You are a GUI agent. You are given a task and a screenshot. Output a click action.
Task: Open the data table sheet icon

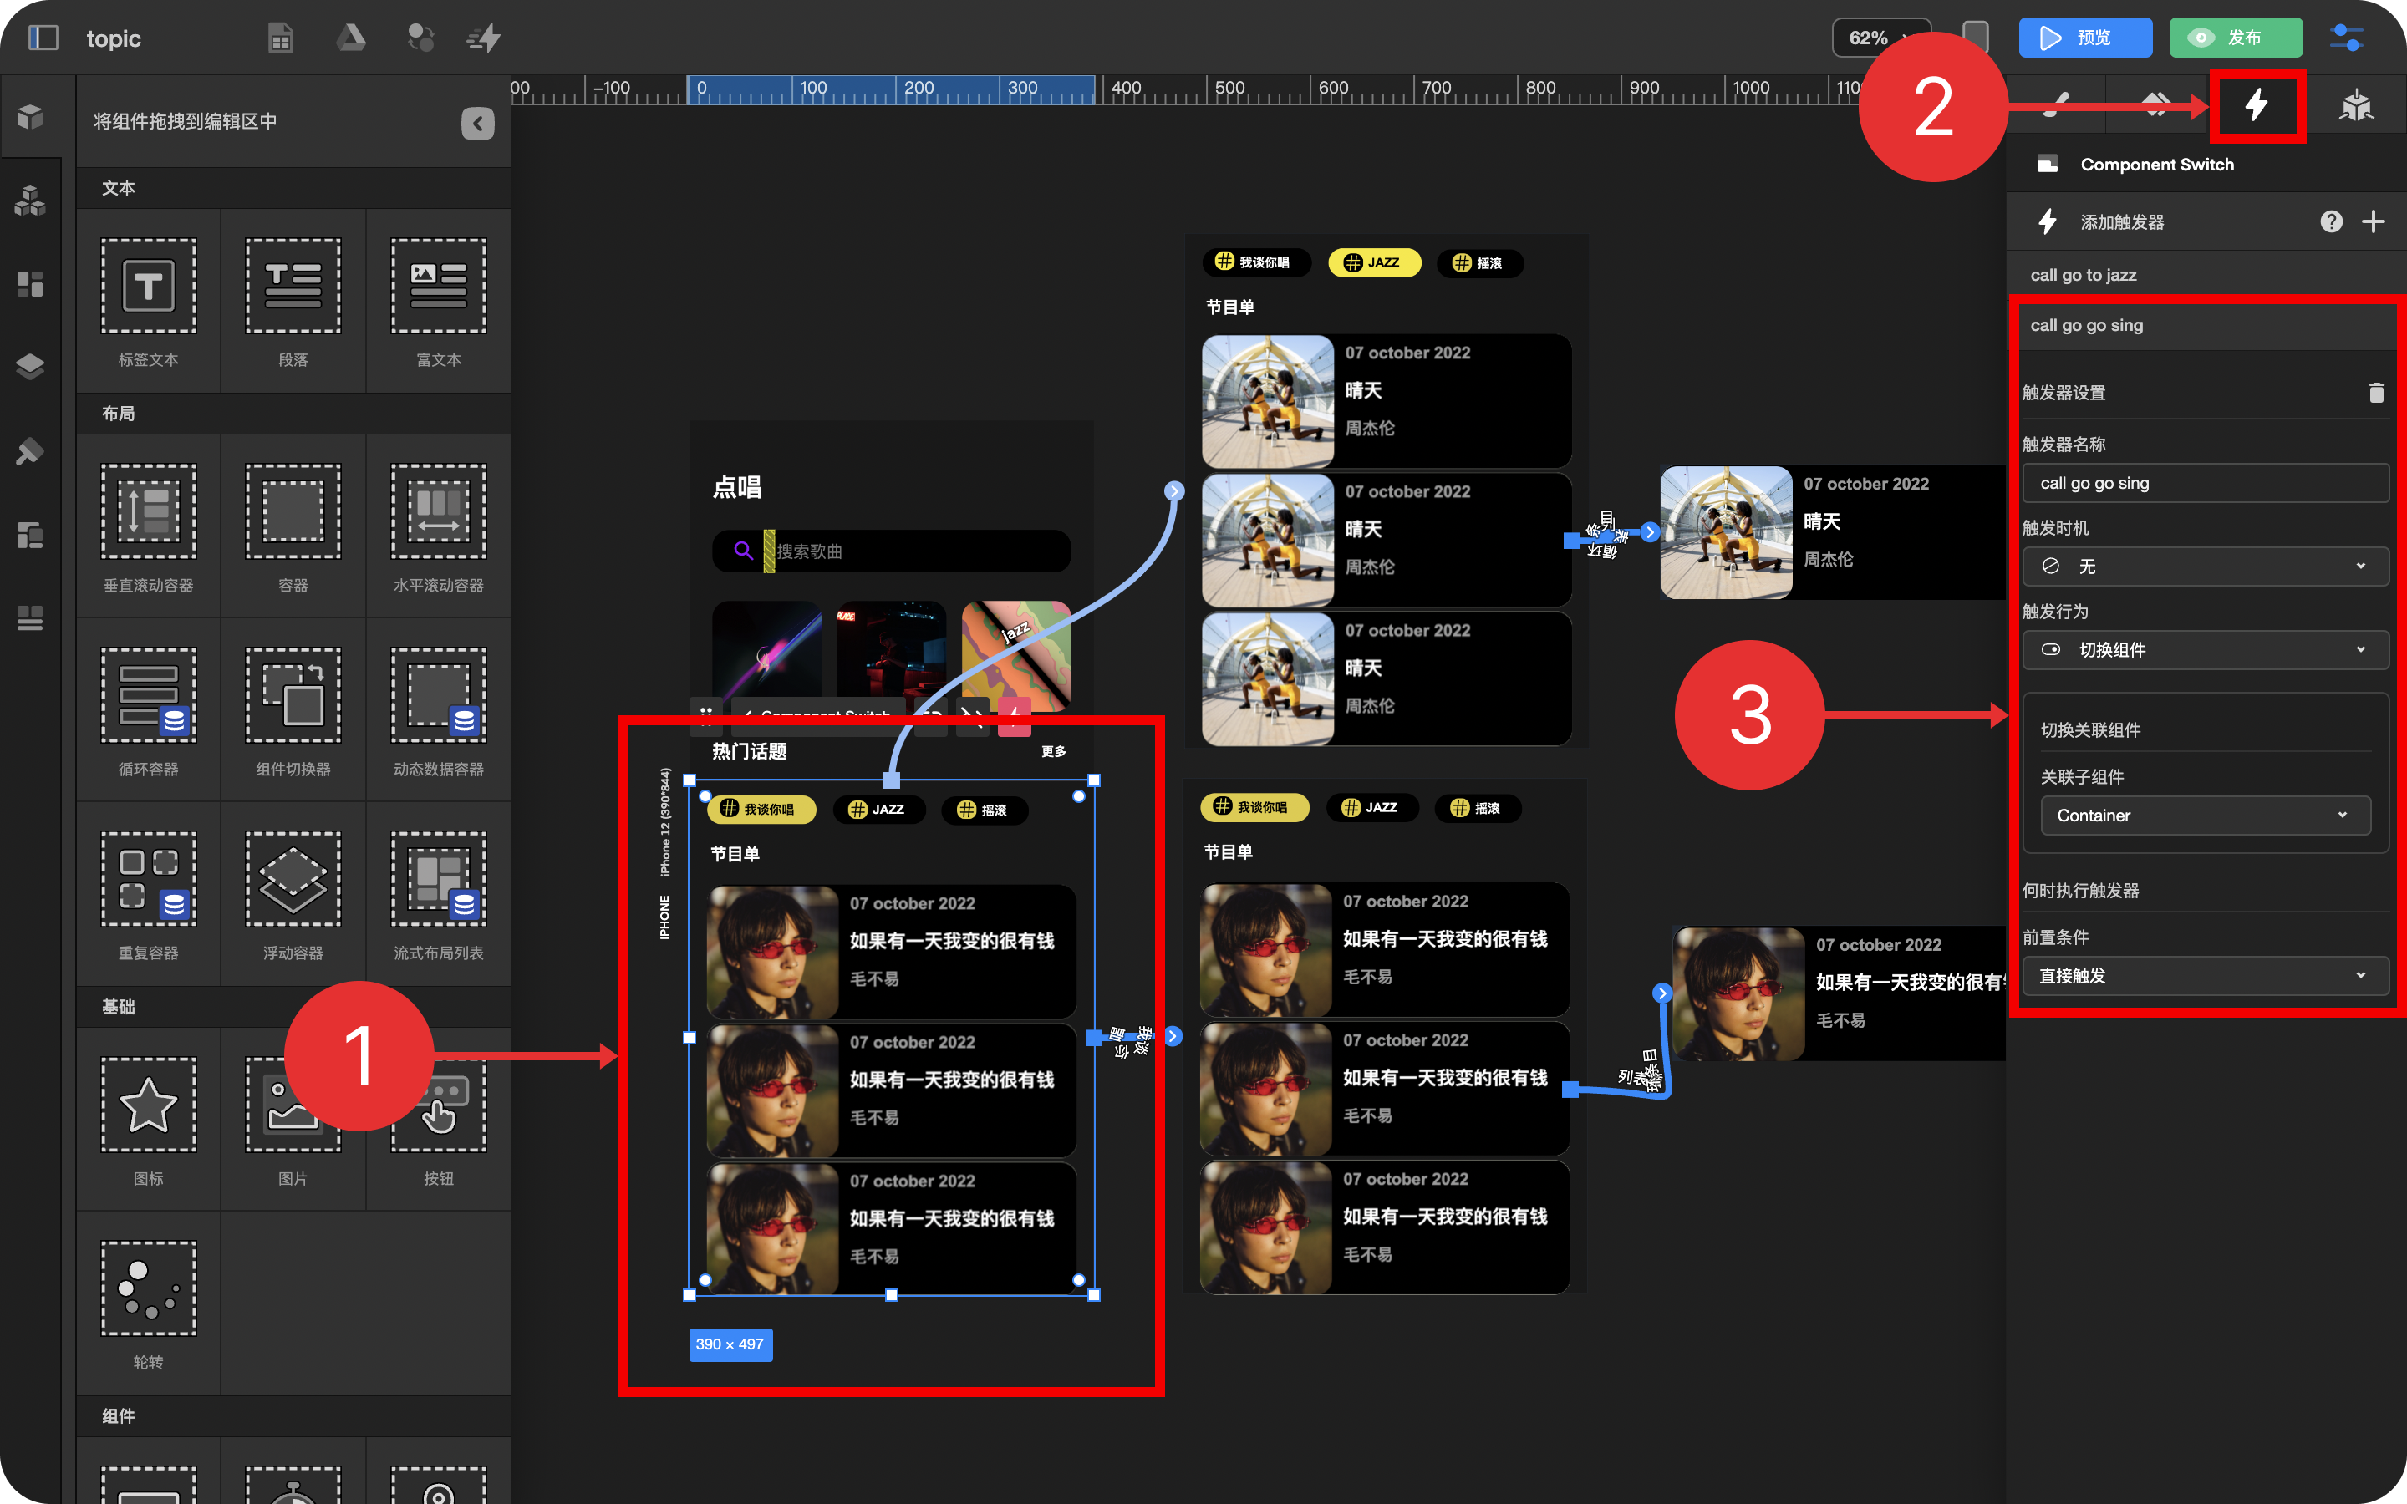pyautogui.click(x=281, y=38)
